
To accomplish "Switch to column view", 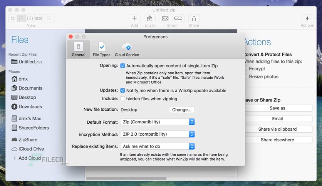I will pyautogui.click(x=30, y=18).
